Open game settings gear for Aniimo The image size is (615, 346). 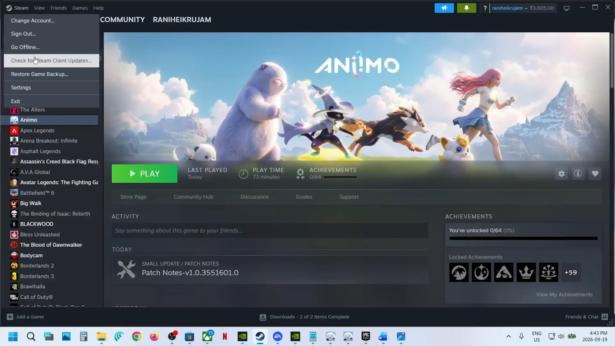coord(562,174)
